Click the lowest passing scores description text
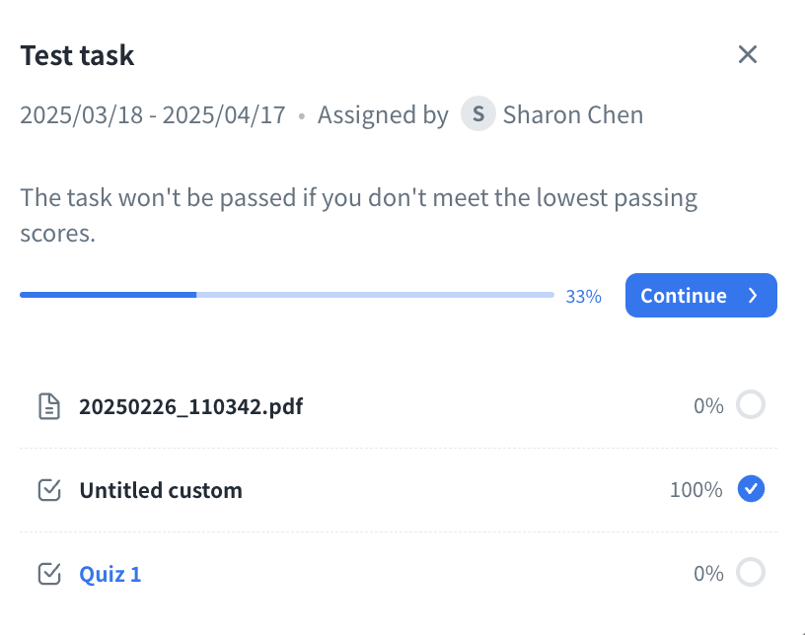The width and height of the screenshot is (805, 635). [x=358, y=216]
